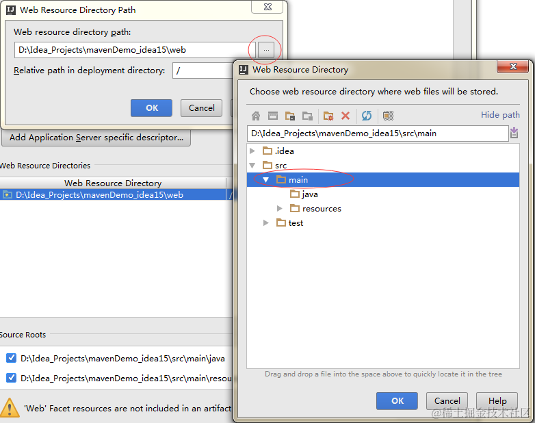This screenshot has width=535, height=423.
Task: Expand the test folder node
Action: point(266,222)
